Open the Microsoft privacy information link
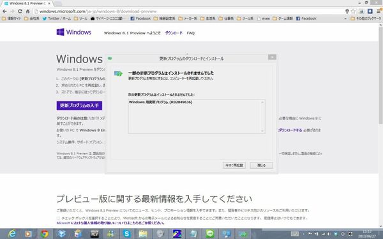Image resolution: width=383 pixels, height=239 pixels. pos(110,223)
